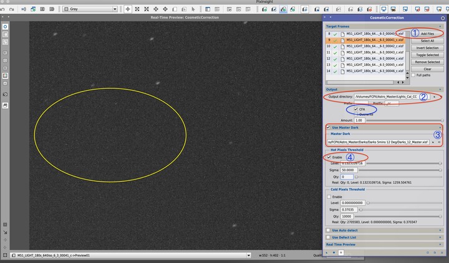This screenshot has height=263, width=449.
Task: Click the Remove Selected button
Action: point(427,62)
